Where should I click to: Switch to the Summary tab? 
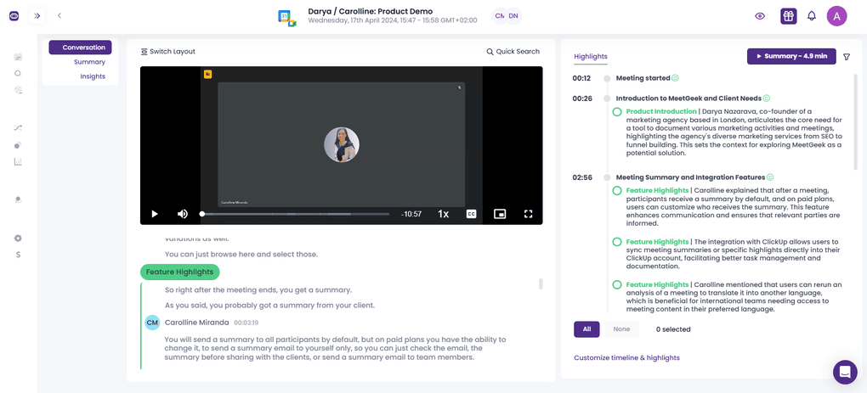point(89,62)
